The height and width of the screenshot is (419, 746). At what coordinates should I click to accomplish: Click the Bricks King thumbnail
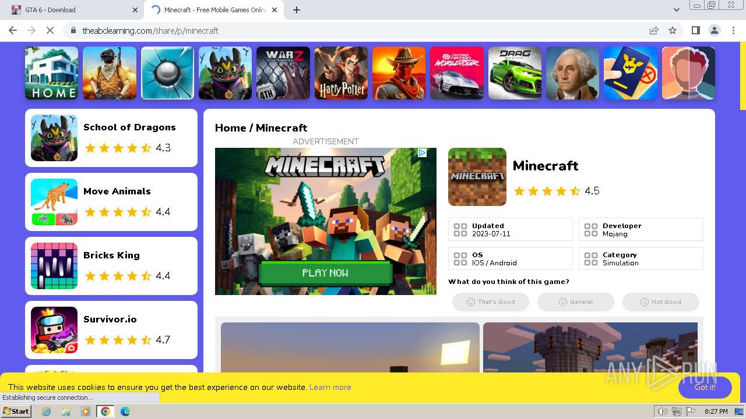coord(54,266)
